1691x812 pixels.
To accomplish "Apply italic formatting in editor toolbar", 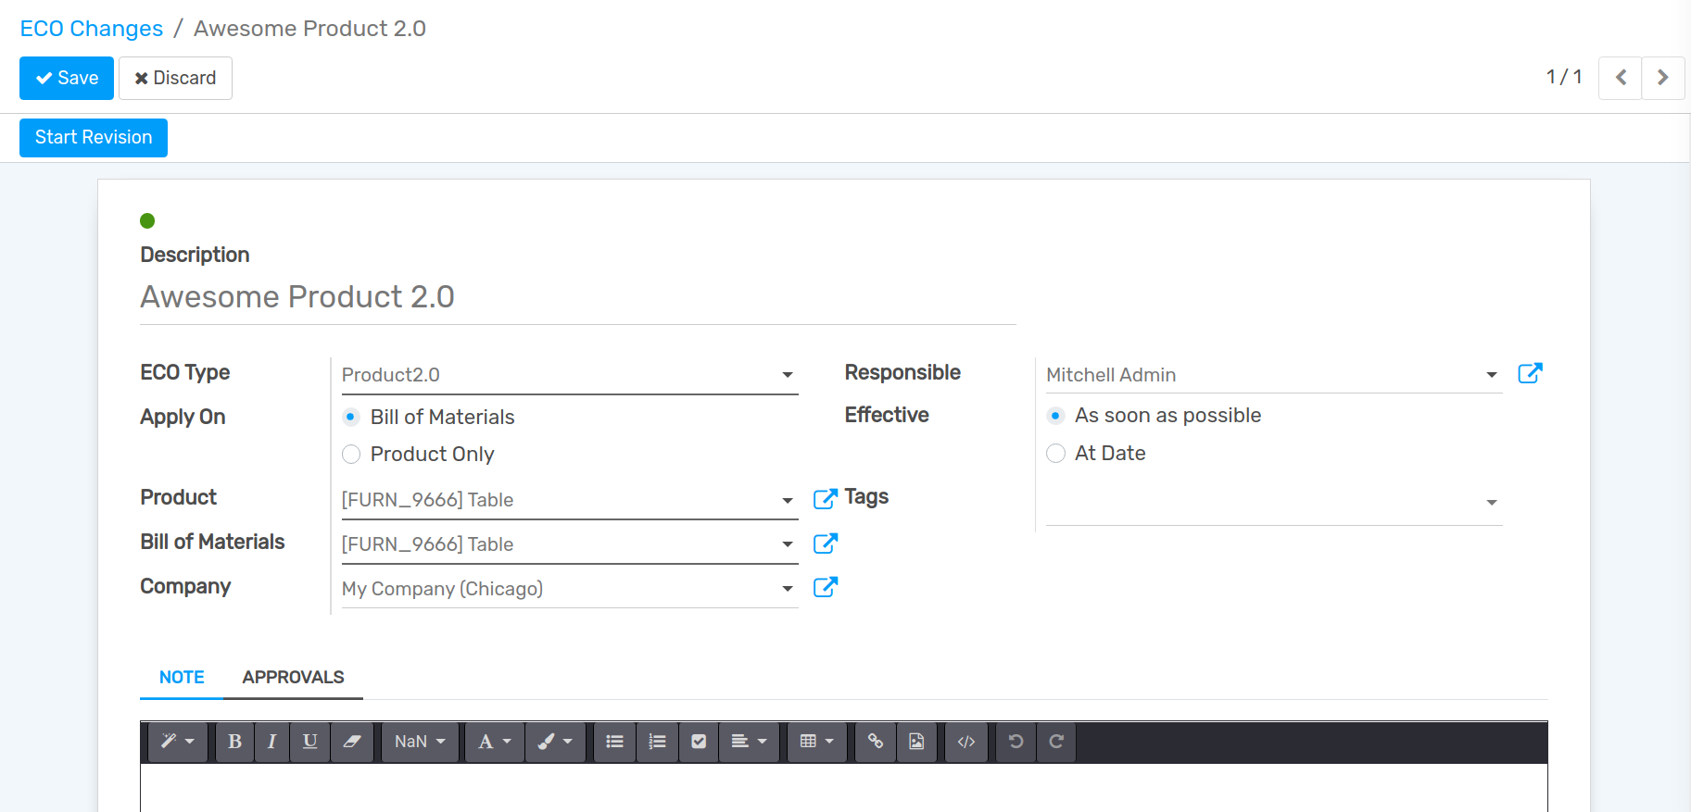I will click(x=271, y=742).
